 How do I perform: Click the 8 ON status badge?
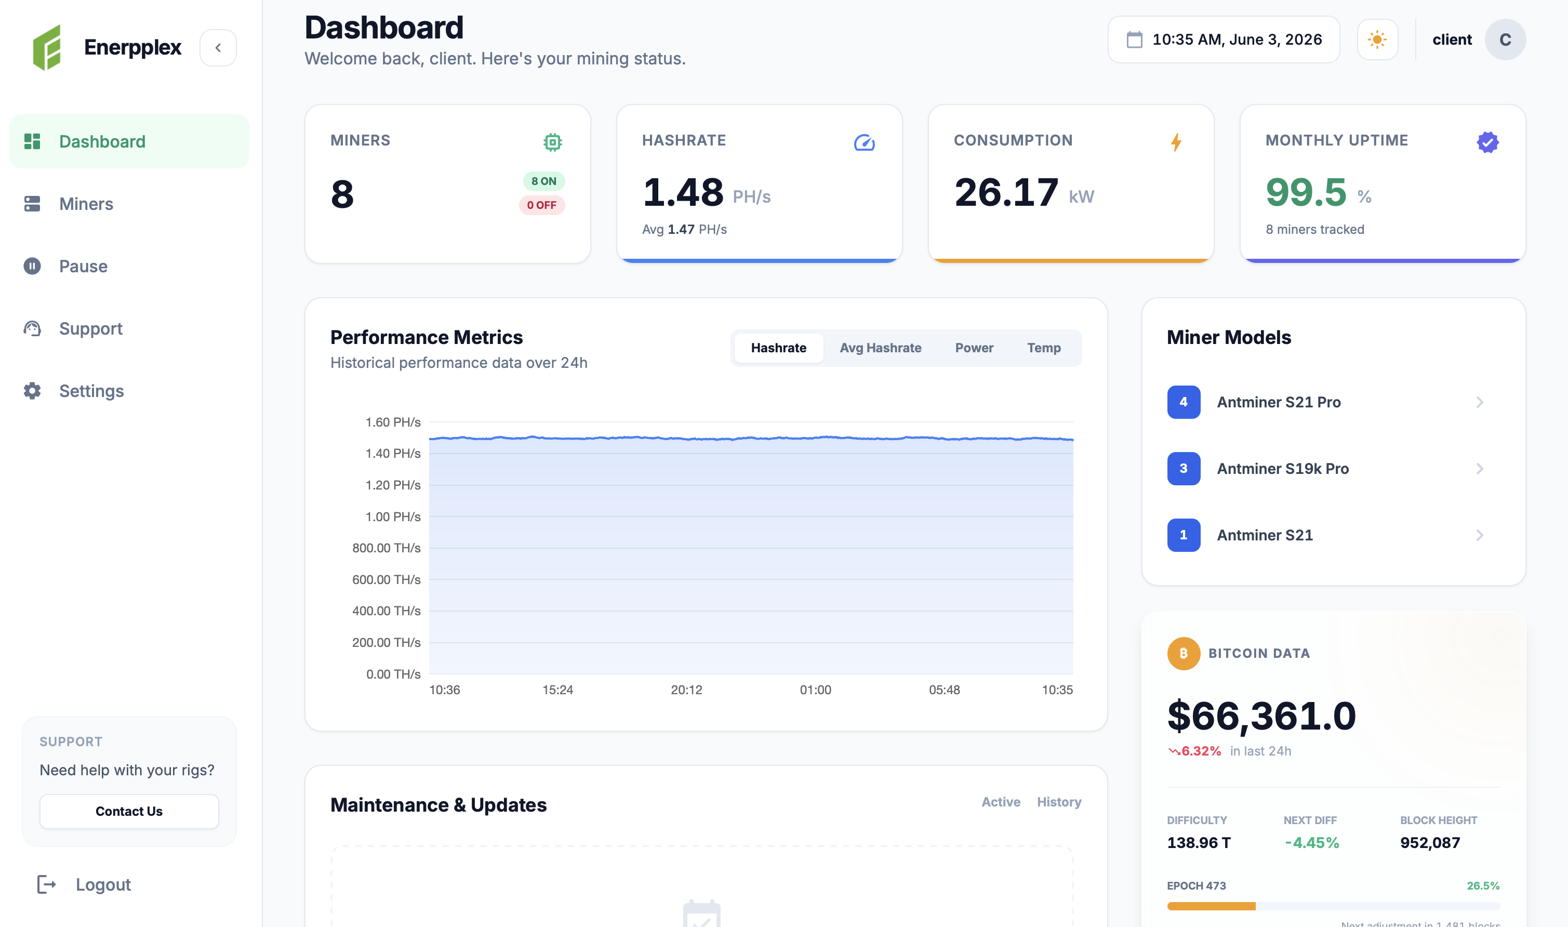pyautogui.click(x=544, y=181)
